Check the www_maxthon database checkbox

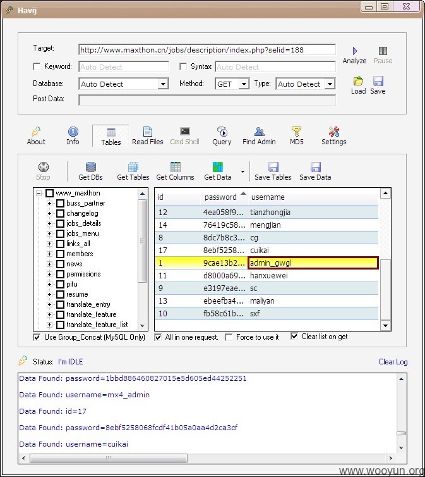(49, 193)
